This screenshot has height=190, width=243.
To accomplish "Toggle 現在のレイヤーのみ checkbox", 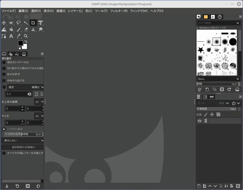I will [x=4, y=62].
